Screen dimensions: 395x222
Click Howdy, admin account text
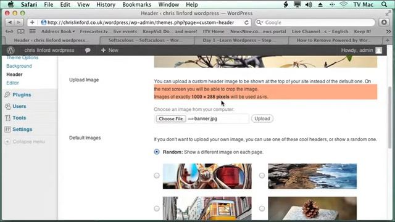point(357,51)
